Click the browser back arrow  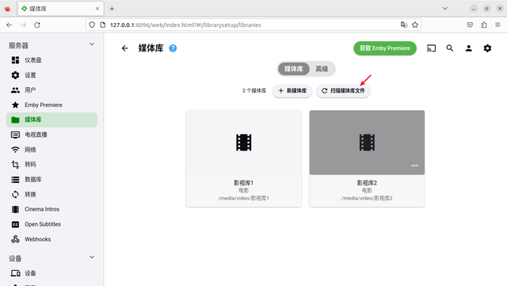10,25
